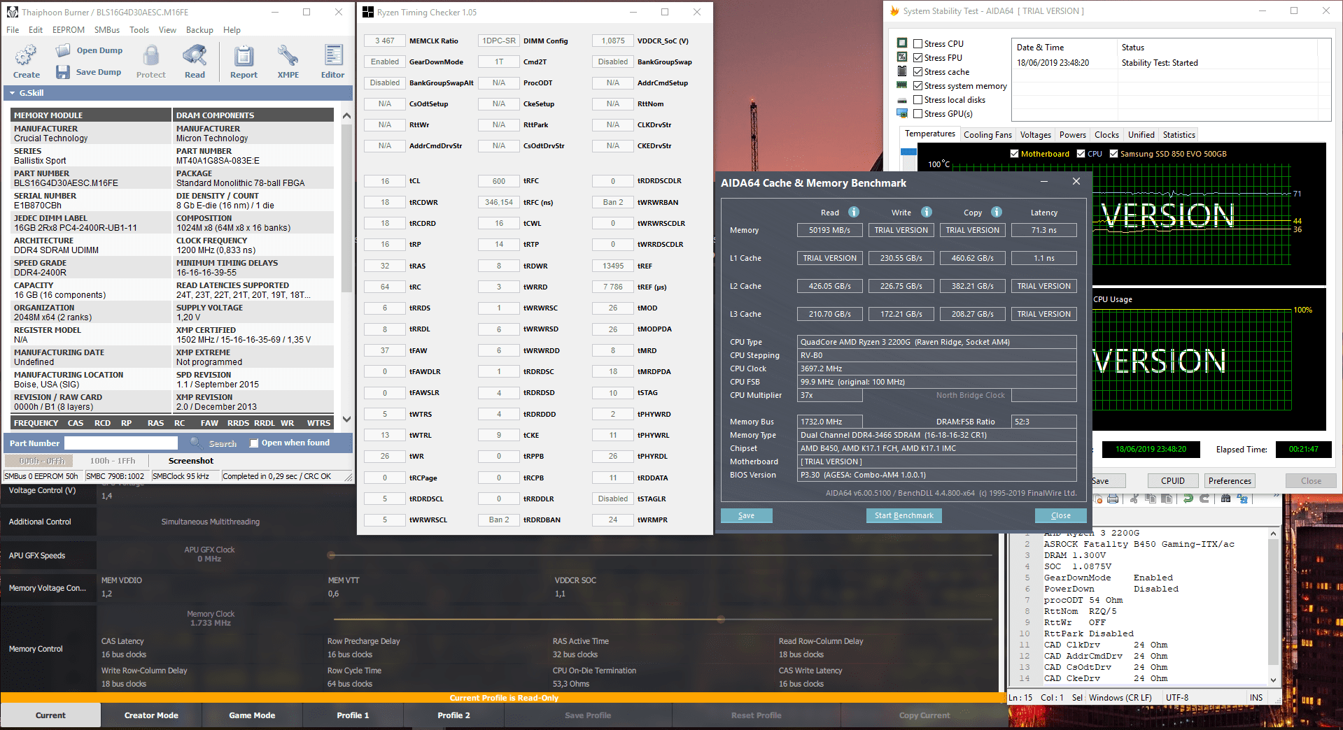Click the Copy icon in Notepad++ toolbar
This screenshot has width=1343, height=730.
1151,499
